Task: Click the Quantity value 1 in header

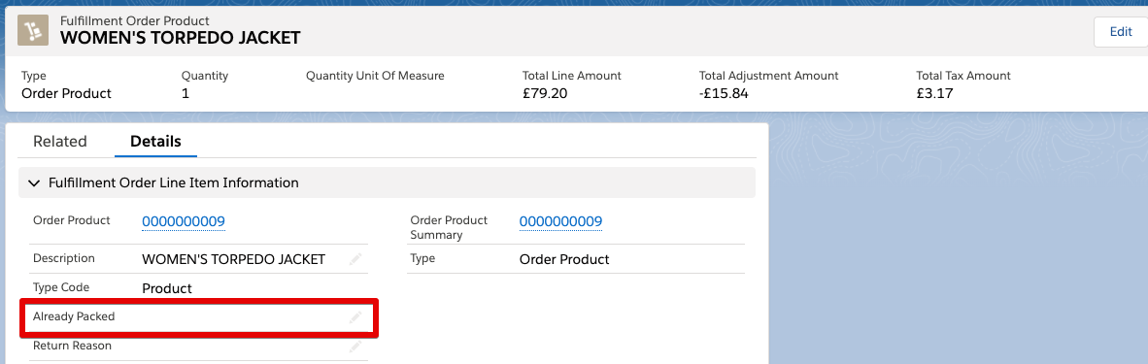Action: click(186, 94)
